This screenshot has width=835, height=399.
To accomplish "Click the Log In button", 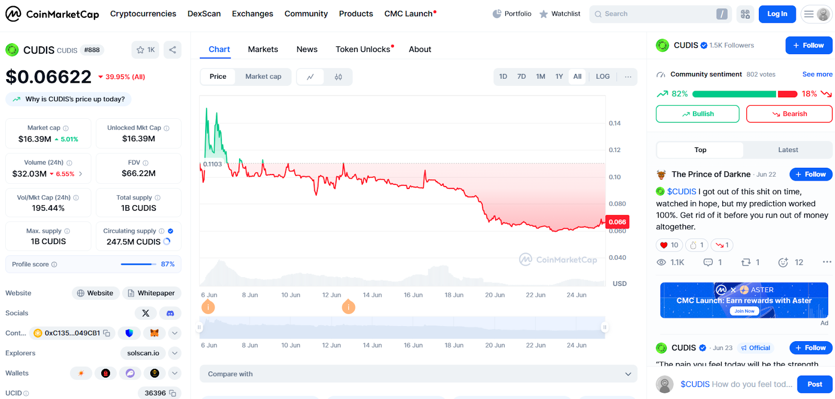I will click(x=777, y=14).
